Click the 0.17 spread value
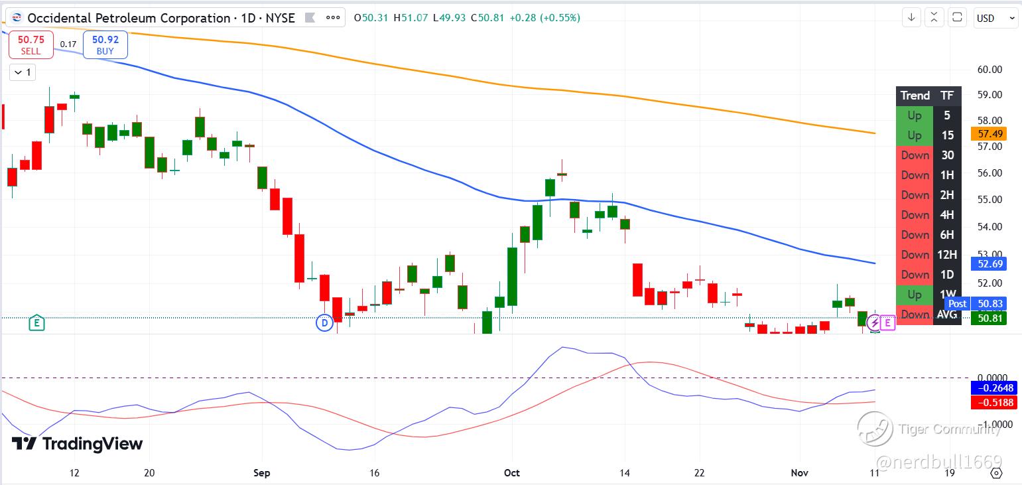Image resolution: width=1022 pixels, height=485 pixels. tap(68, 44)
